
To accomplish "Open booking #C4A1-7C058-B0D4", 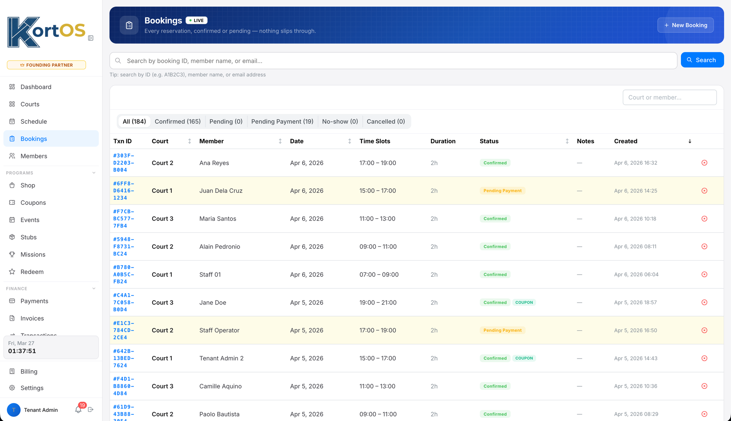I will [x=124, y=302].
